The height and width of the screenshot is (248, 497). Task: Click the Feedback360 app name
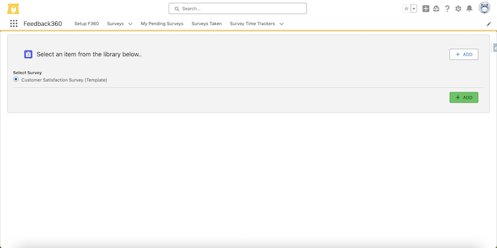tap(43, 24)
